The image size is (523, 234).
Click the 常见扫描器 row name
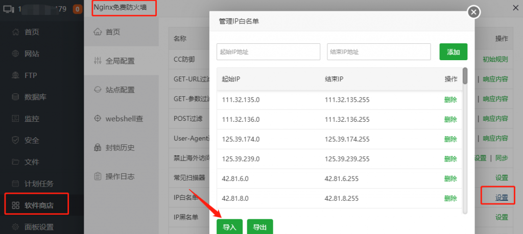[189, 178]
